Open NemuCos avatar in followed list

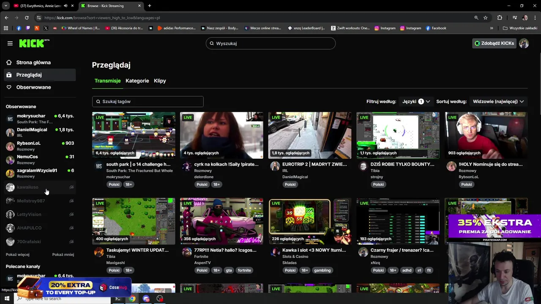pos(10,160)
